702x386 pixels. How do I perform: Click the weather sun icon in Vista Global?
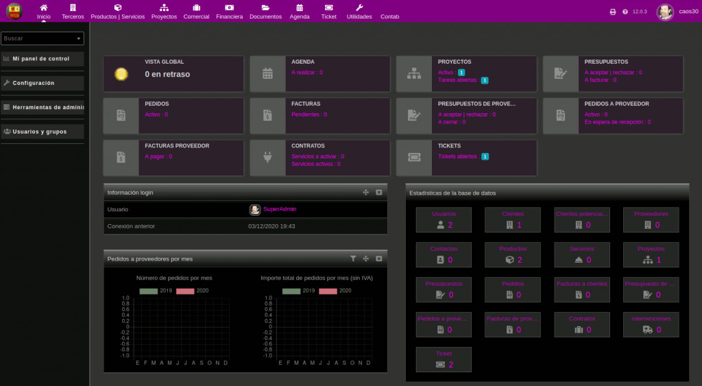[121, 74]
